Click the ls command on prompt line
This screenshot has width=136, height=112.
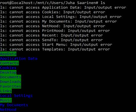pos(103,3)
